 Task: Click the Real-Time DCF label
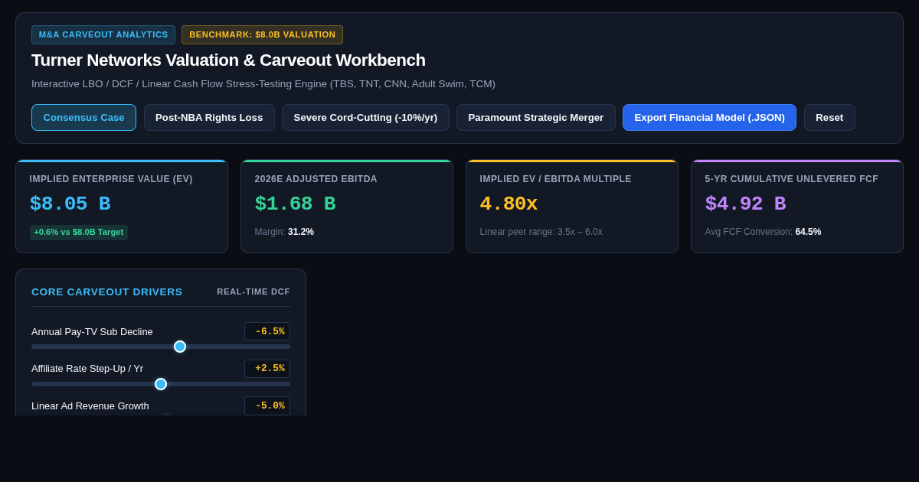click(x=253, y=291)
